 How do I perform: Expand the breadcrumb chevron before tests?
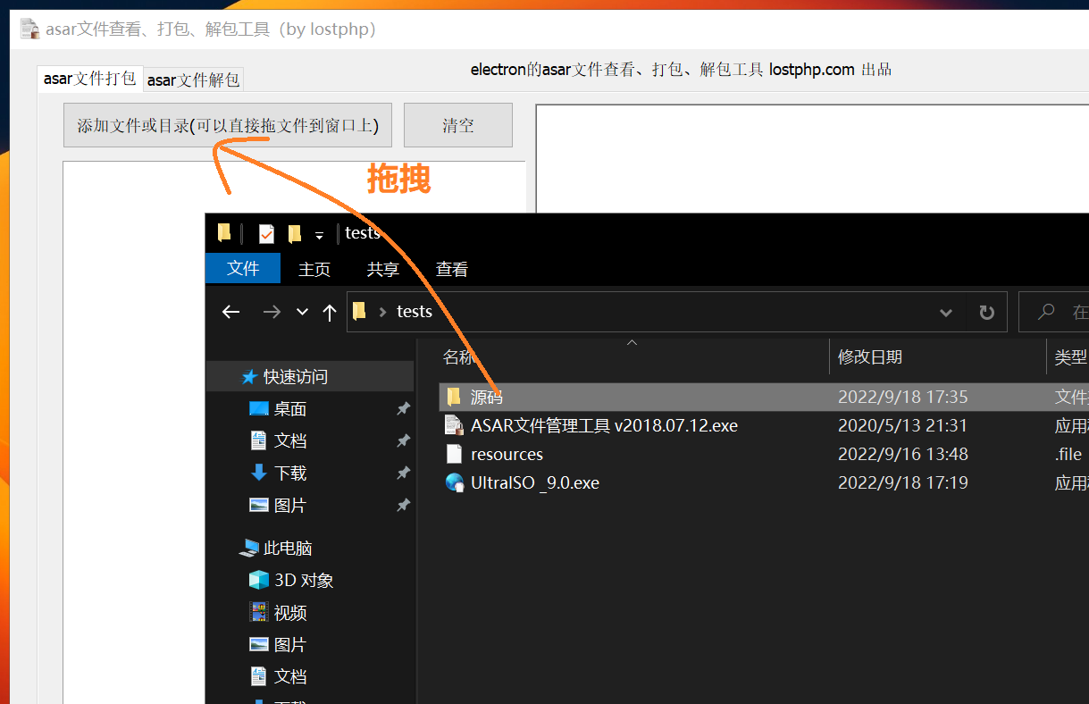click(383, 312)
